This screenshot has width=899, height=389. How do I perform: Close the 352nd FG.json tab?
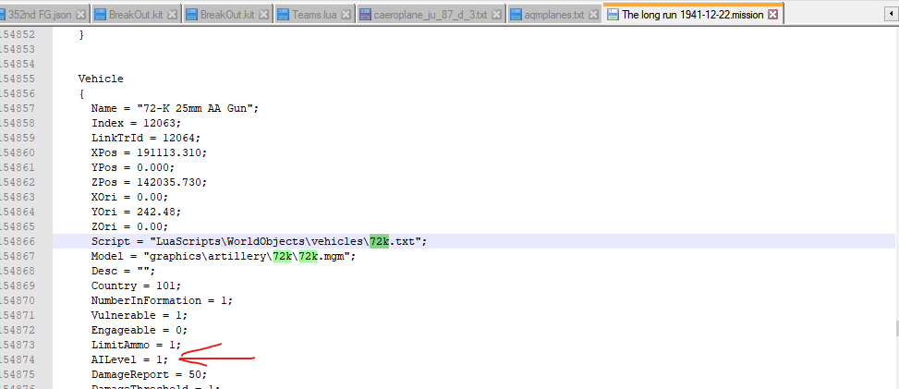(80, 15)
